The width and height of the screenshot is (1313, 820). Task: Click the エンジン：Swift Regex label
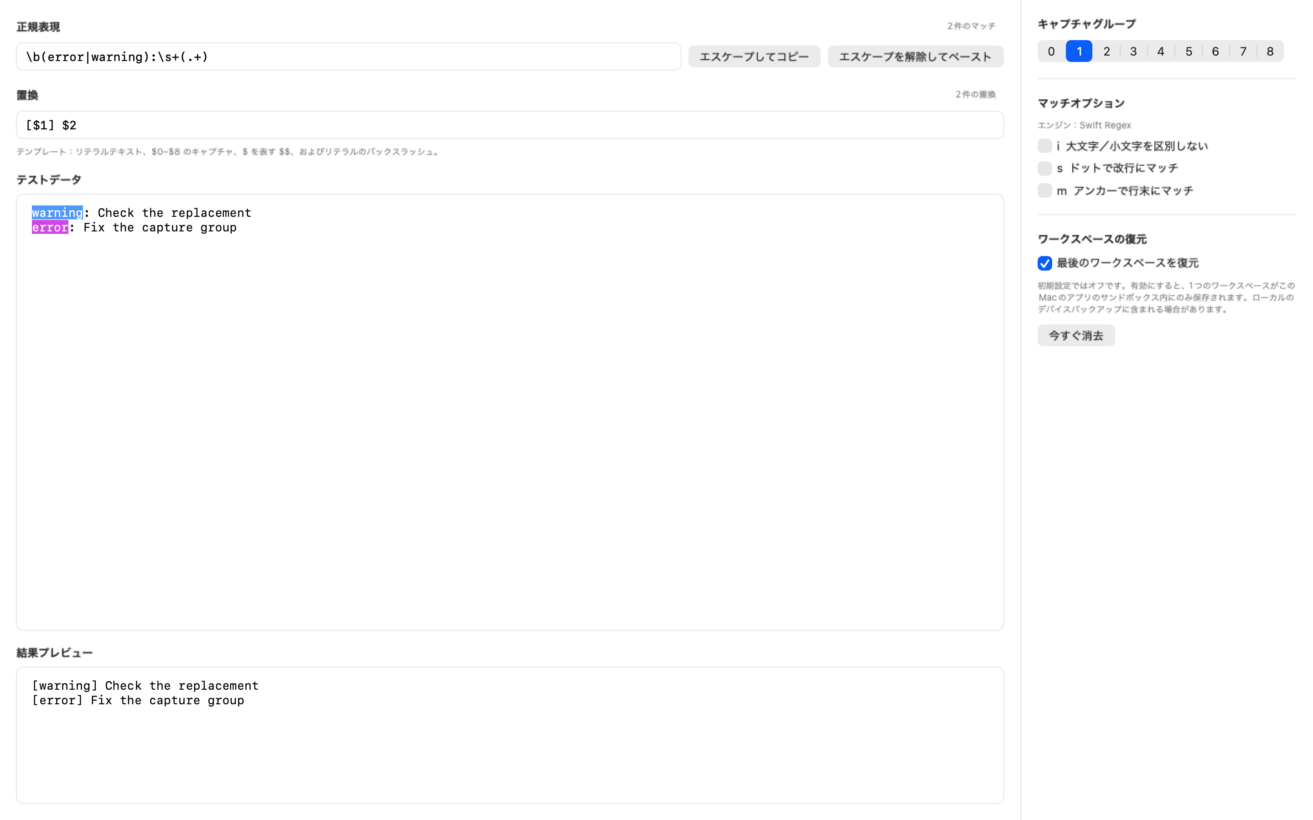pyautogui.click(x=1084, y=125)
